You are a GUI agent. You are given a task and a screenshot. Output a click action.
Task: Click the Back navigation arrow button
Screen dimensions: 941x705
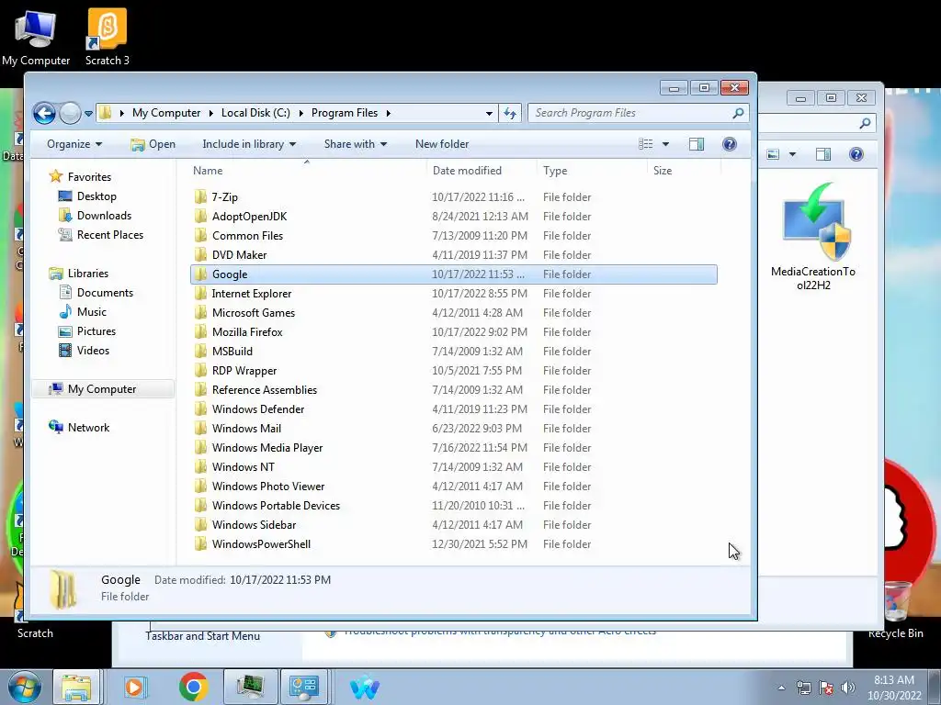44,113
